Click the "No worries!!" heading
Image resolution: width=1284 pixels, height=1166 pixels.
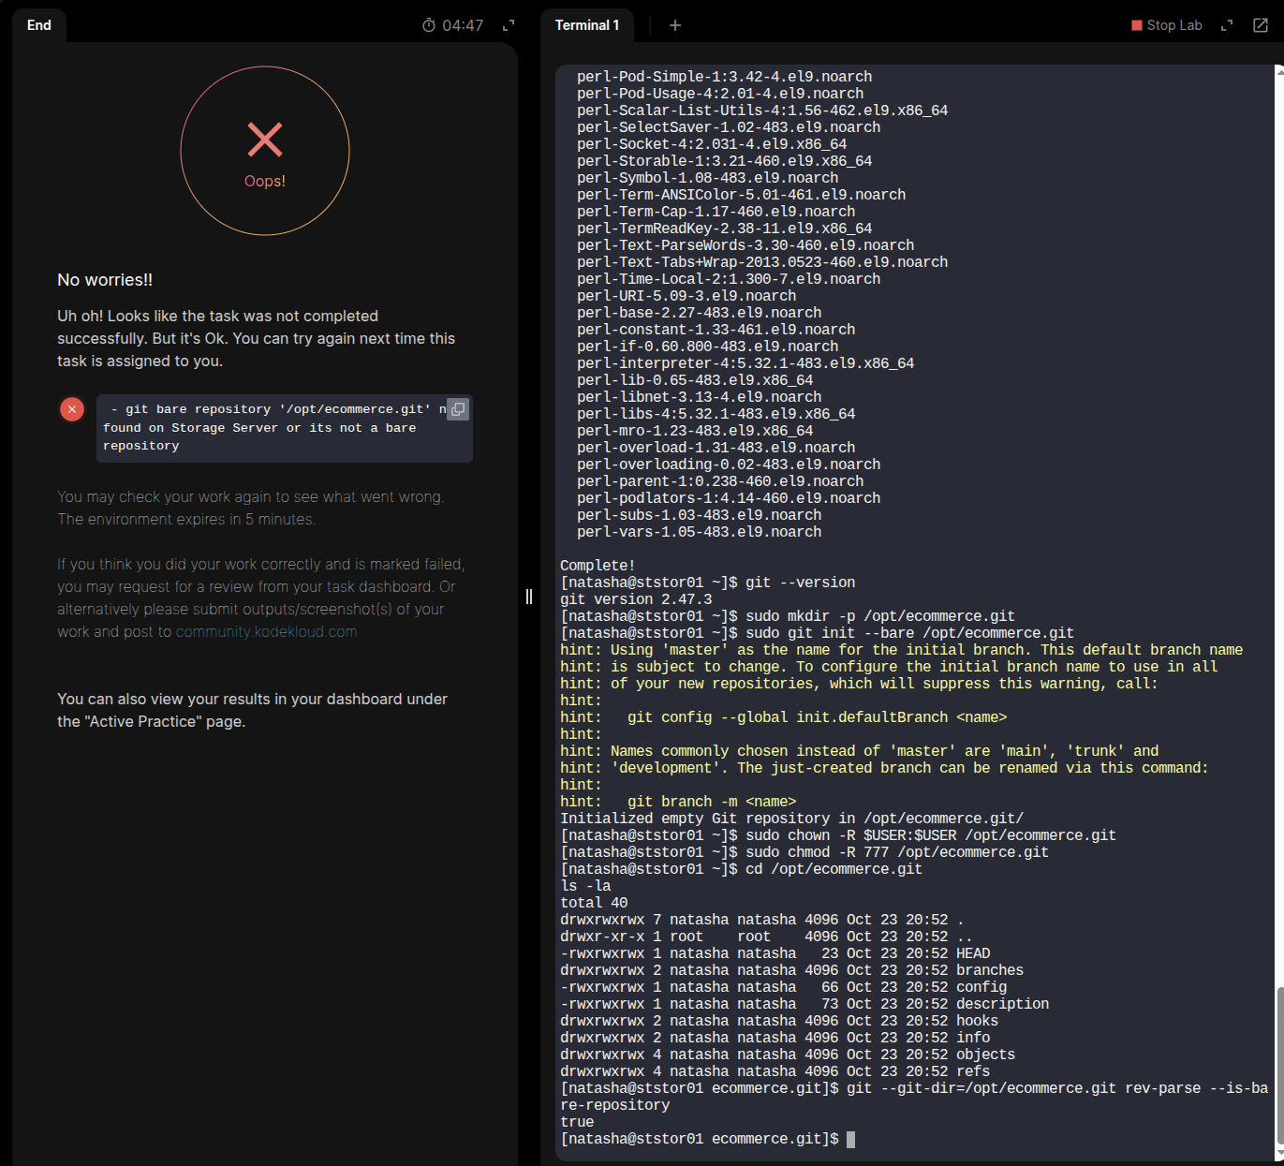[105, 280]
